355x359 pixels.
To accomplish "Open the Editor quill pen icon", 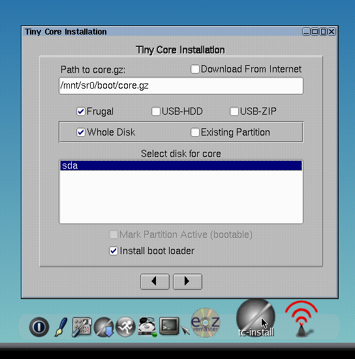I will [61, 326].
